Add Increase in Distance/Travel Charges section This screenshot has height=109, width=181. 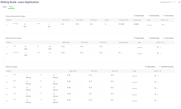point(168,38)
